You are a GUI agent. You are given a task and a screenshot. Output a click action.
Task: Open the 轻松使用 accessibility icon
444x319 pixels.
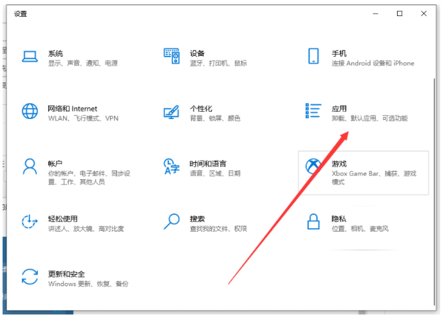[30, 222]
